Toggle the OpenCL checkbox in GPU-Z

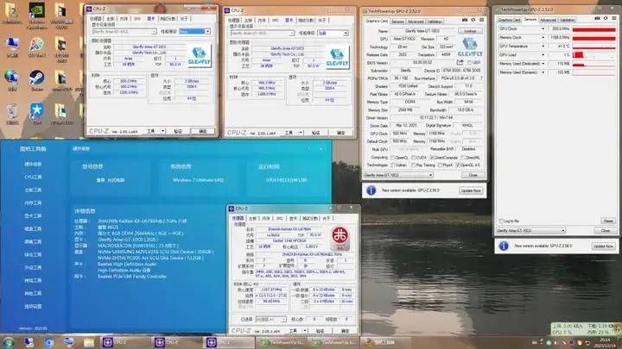click(393, 158)
